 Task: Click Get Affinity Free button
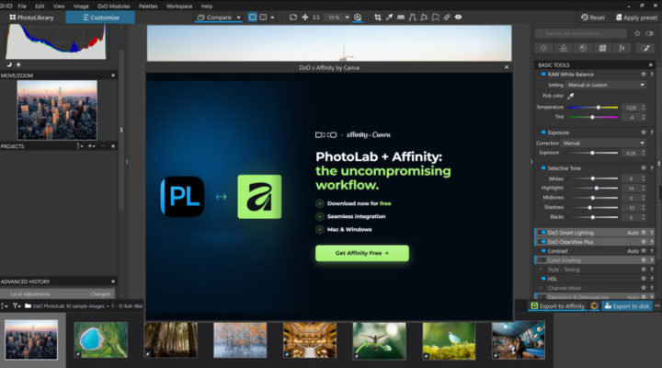click(362, 253)
